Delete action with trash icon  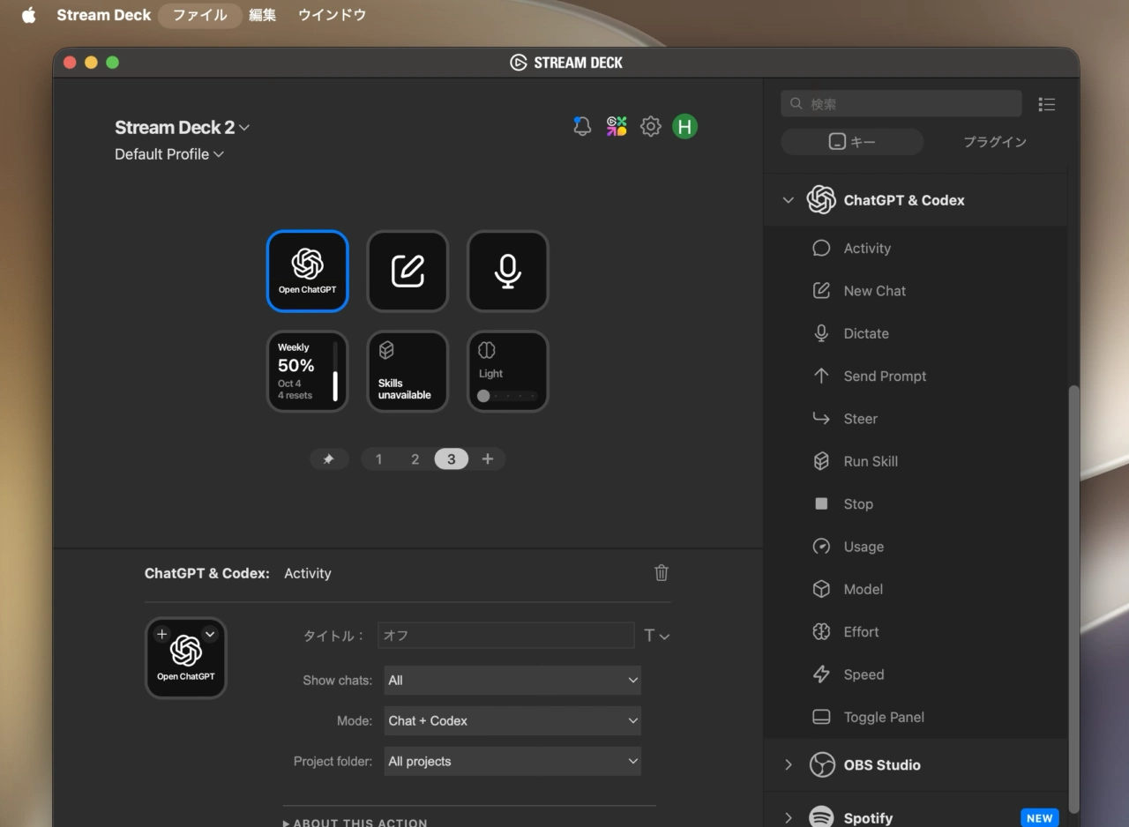[662, 573]
